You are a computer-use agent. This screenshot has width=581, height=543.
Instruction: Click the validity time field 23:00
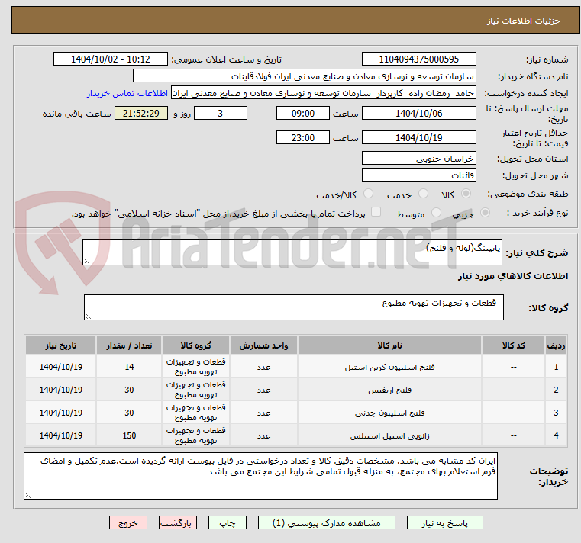point(303,138)
